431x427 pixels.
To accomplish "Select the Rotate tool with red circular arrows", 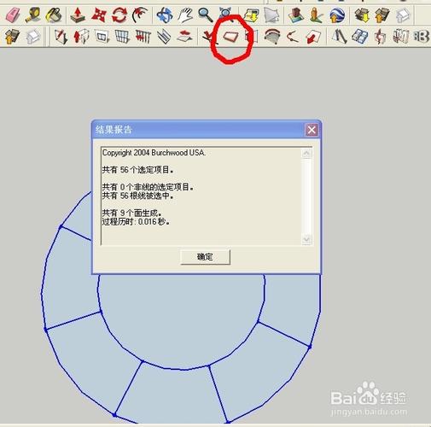I will (119, 15).
